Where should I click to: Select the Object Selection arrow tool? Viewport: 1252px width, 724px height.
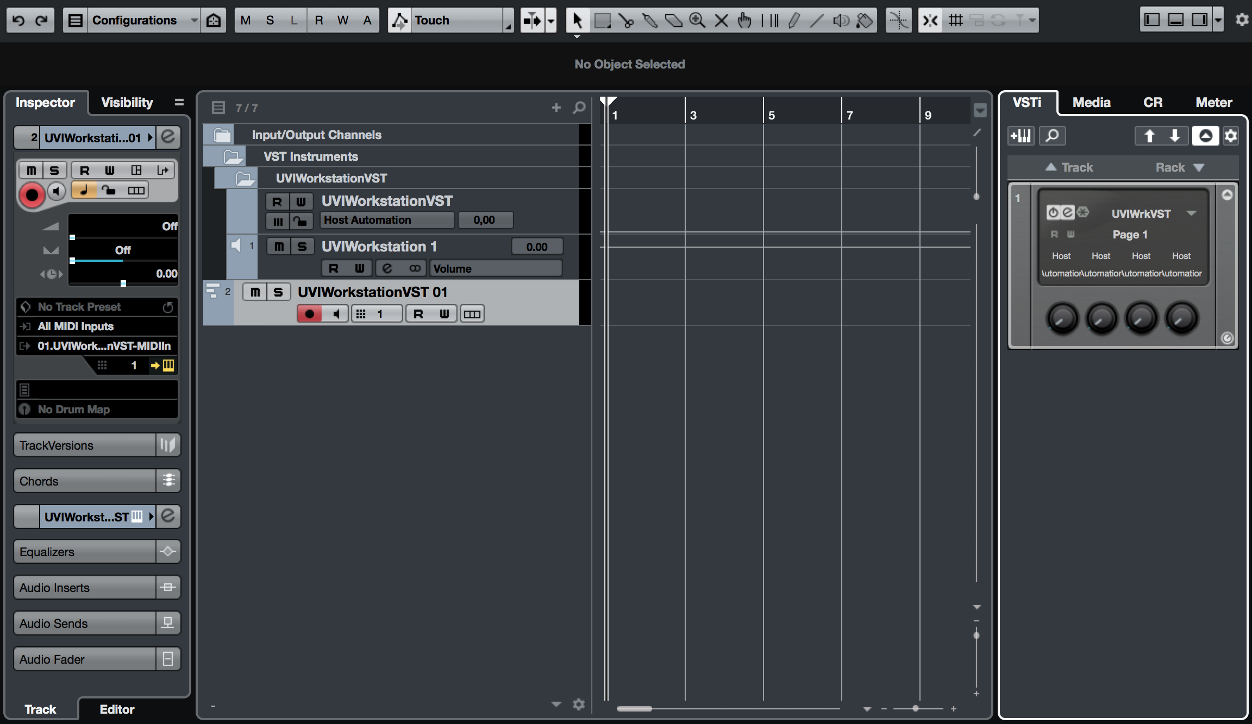point(578,21)
